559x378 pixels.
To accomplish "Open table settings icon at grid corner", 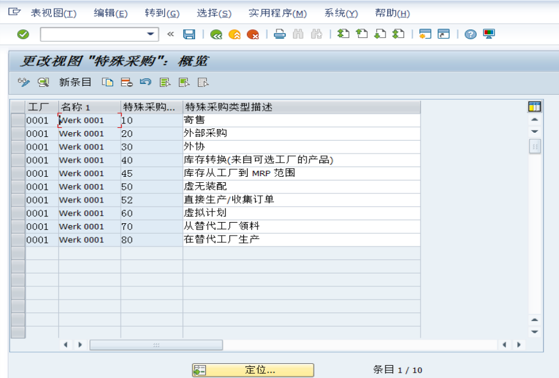I will [534, 106].
